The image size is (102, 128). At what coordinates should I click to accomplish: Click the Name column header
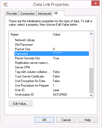(30, 34)
